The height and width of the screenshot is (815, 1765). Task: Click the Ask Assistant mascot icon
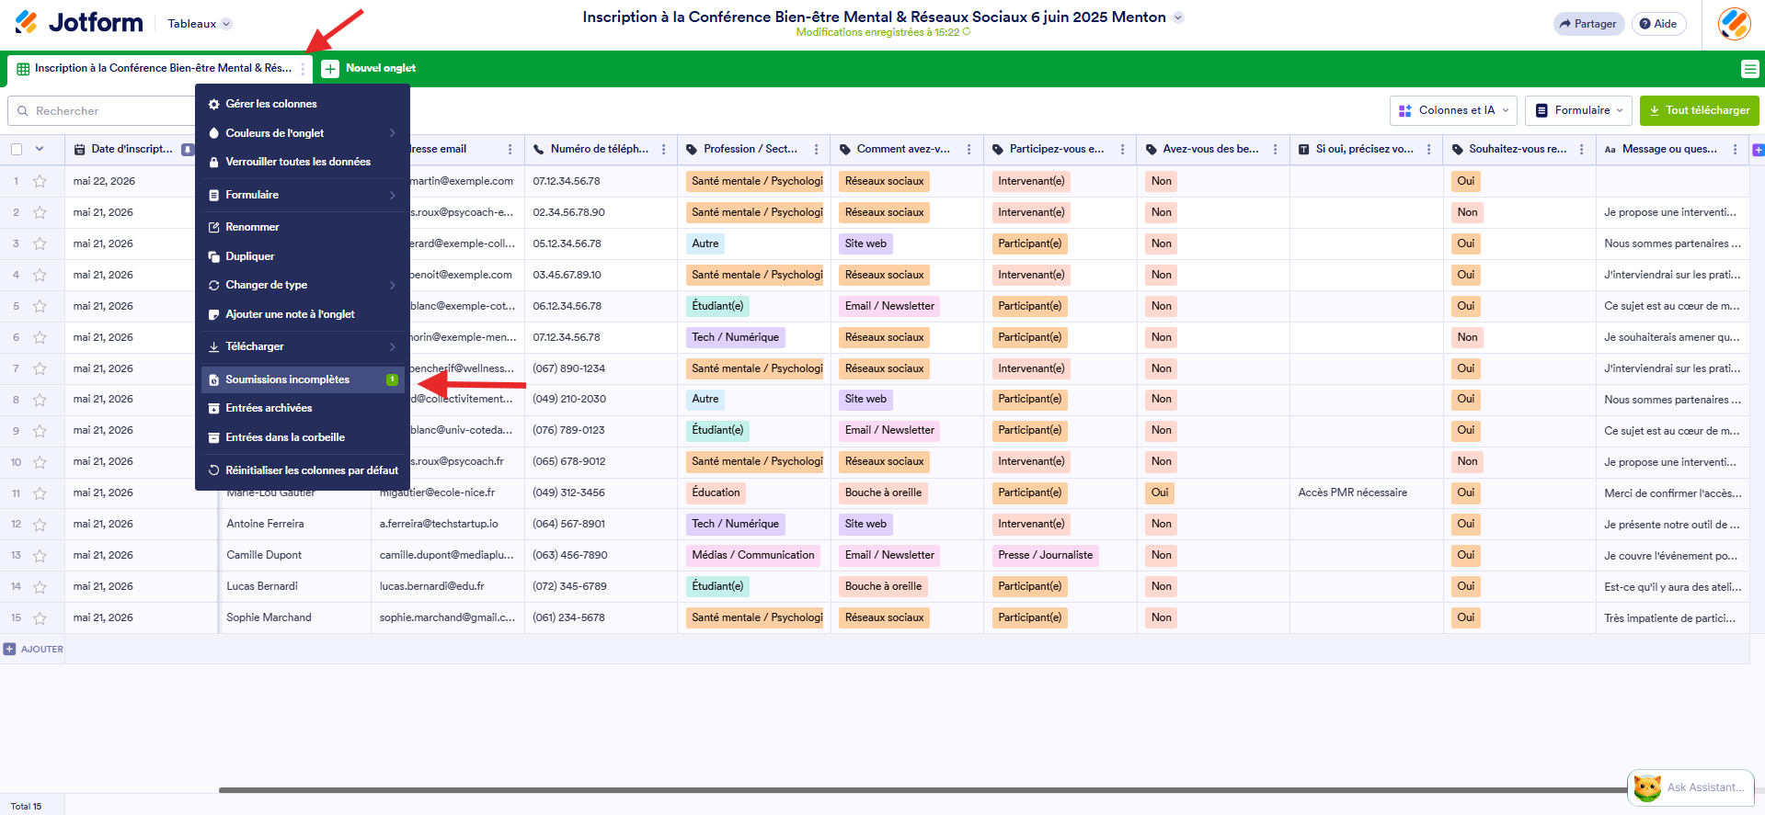pyautogui.click(x=1647, y=787)
